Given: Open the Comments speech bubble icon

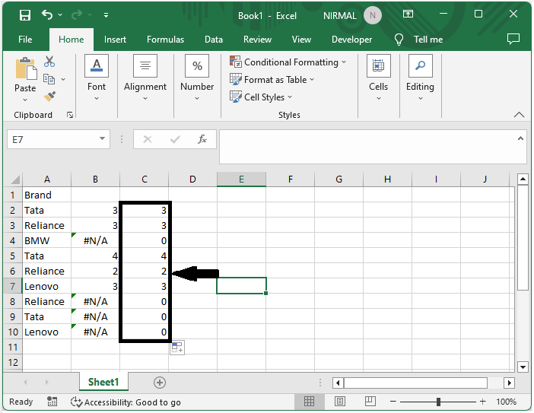Looking at the screenshot, I should [513, 39].
